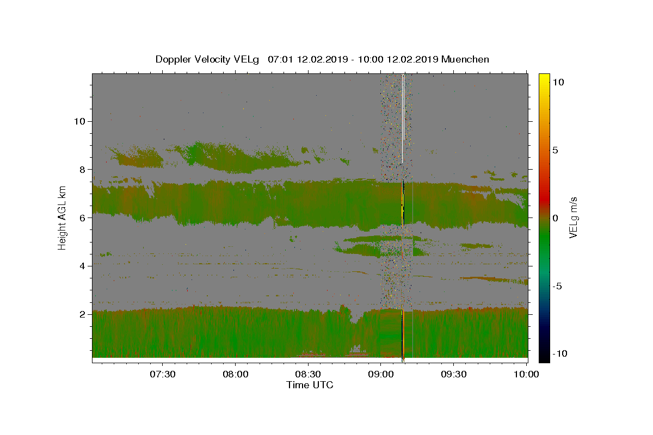Click the colorbar value -5
The height and width of the screenshot is (435, 653).
[557, 285]
